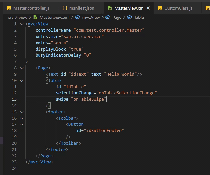
Task: Click the opening Page tag on line 8
Action: pyautogui.click(x=43, y=68)
